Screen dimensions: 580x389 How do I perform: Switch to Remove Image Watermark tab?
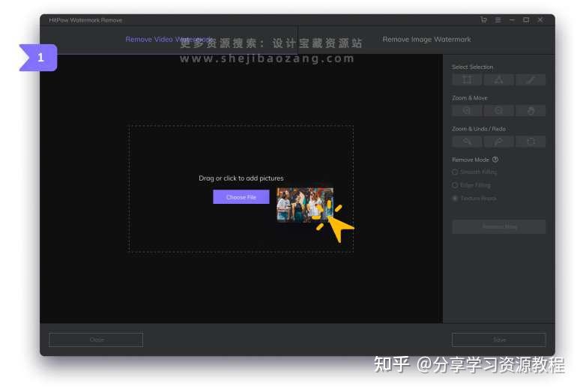426,39
